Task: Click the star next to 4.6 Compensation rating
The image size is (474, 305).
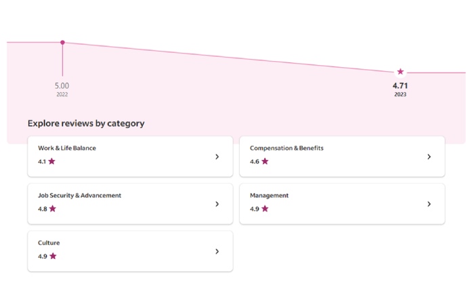Action: [265, 161]
